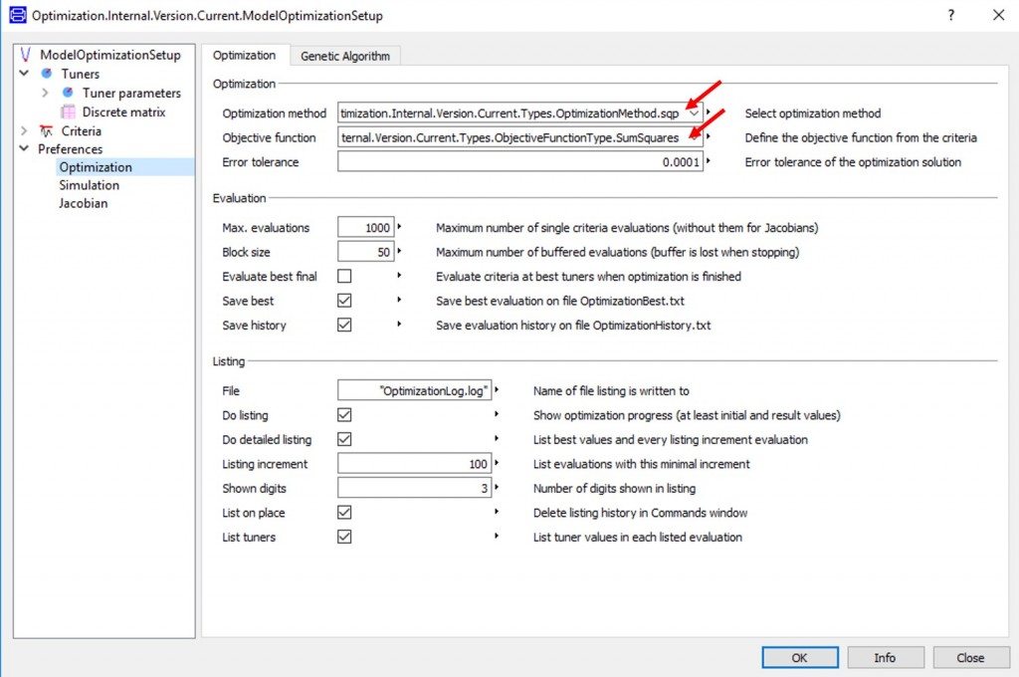Click arrow beside Save history checkbox
The width and height of the screenshot is (1019, 677).
click(400, 324)
